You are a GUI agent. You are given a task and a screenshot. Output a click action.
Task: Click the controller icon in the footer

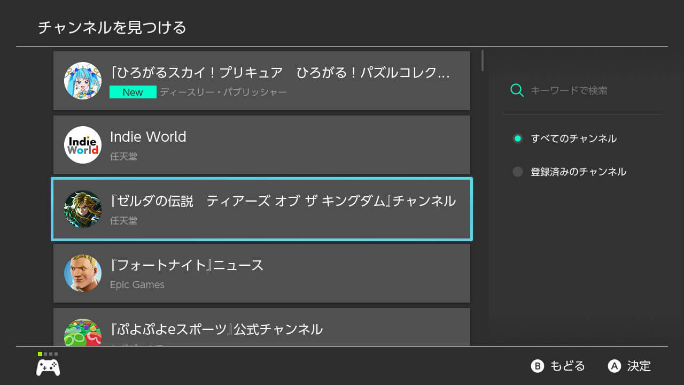(x=48, y=367)
